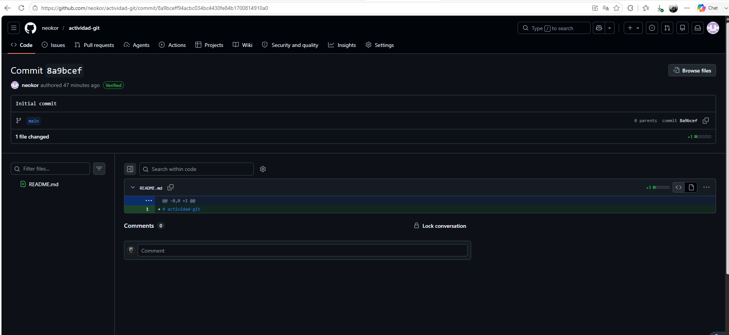Open the repositories icon in the top header

(x=682, y=28)
